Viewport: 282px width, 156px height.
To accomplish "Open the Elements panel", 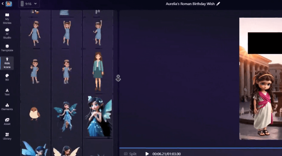I will coord(7,107).
